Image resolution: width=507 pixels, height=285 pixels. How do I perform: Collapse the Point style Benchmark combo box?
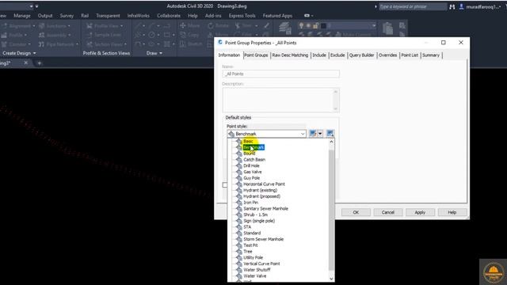click(x=303, y=134)
